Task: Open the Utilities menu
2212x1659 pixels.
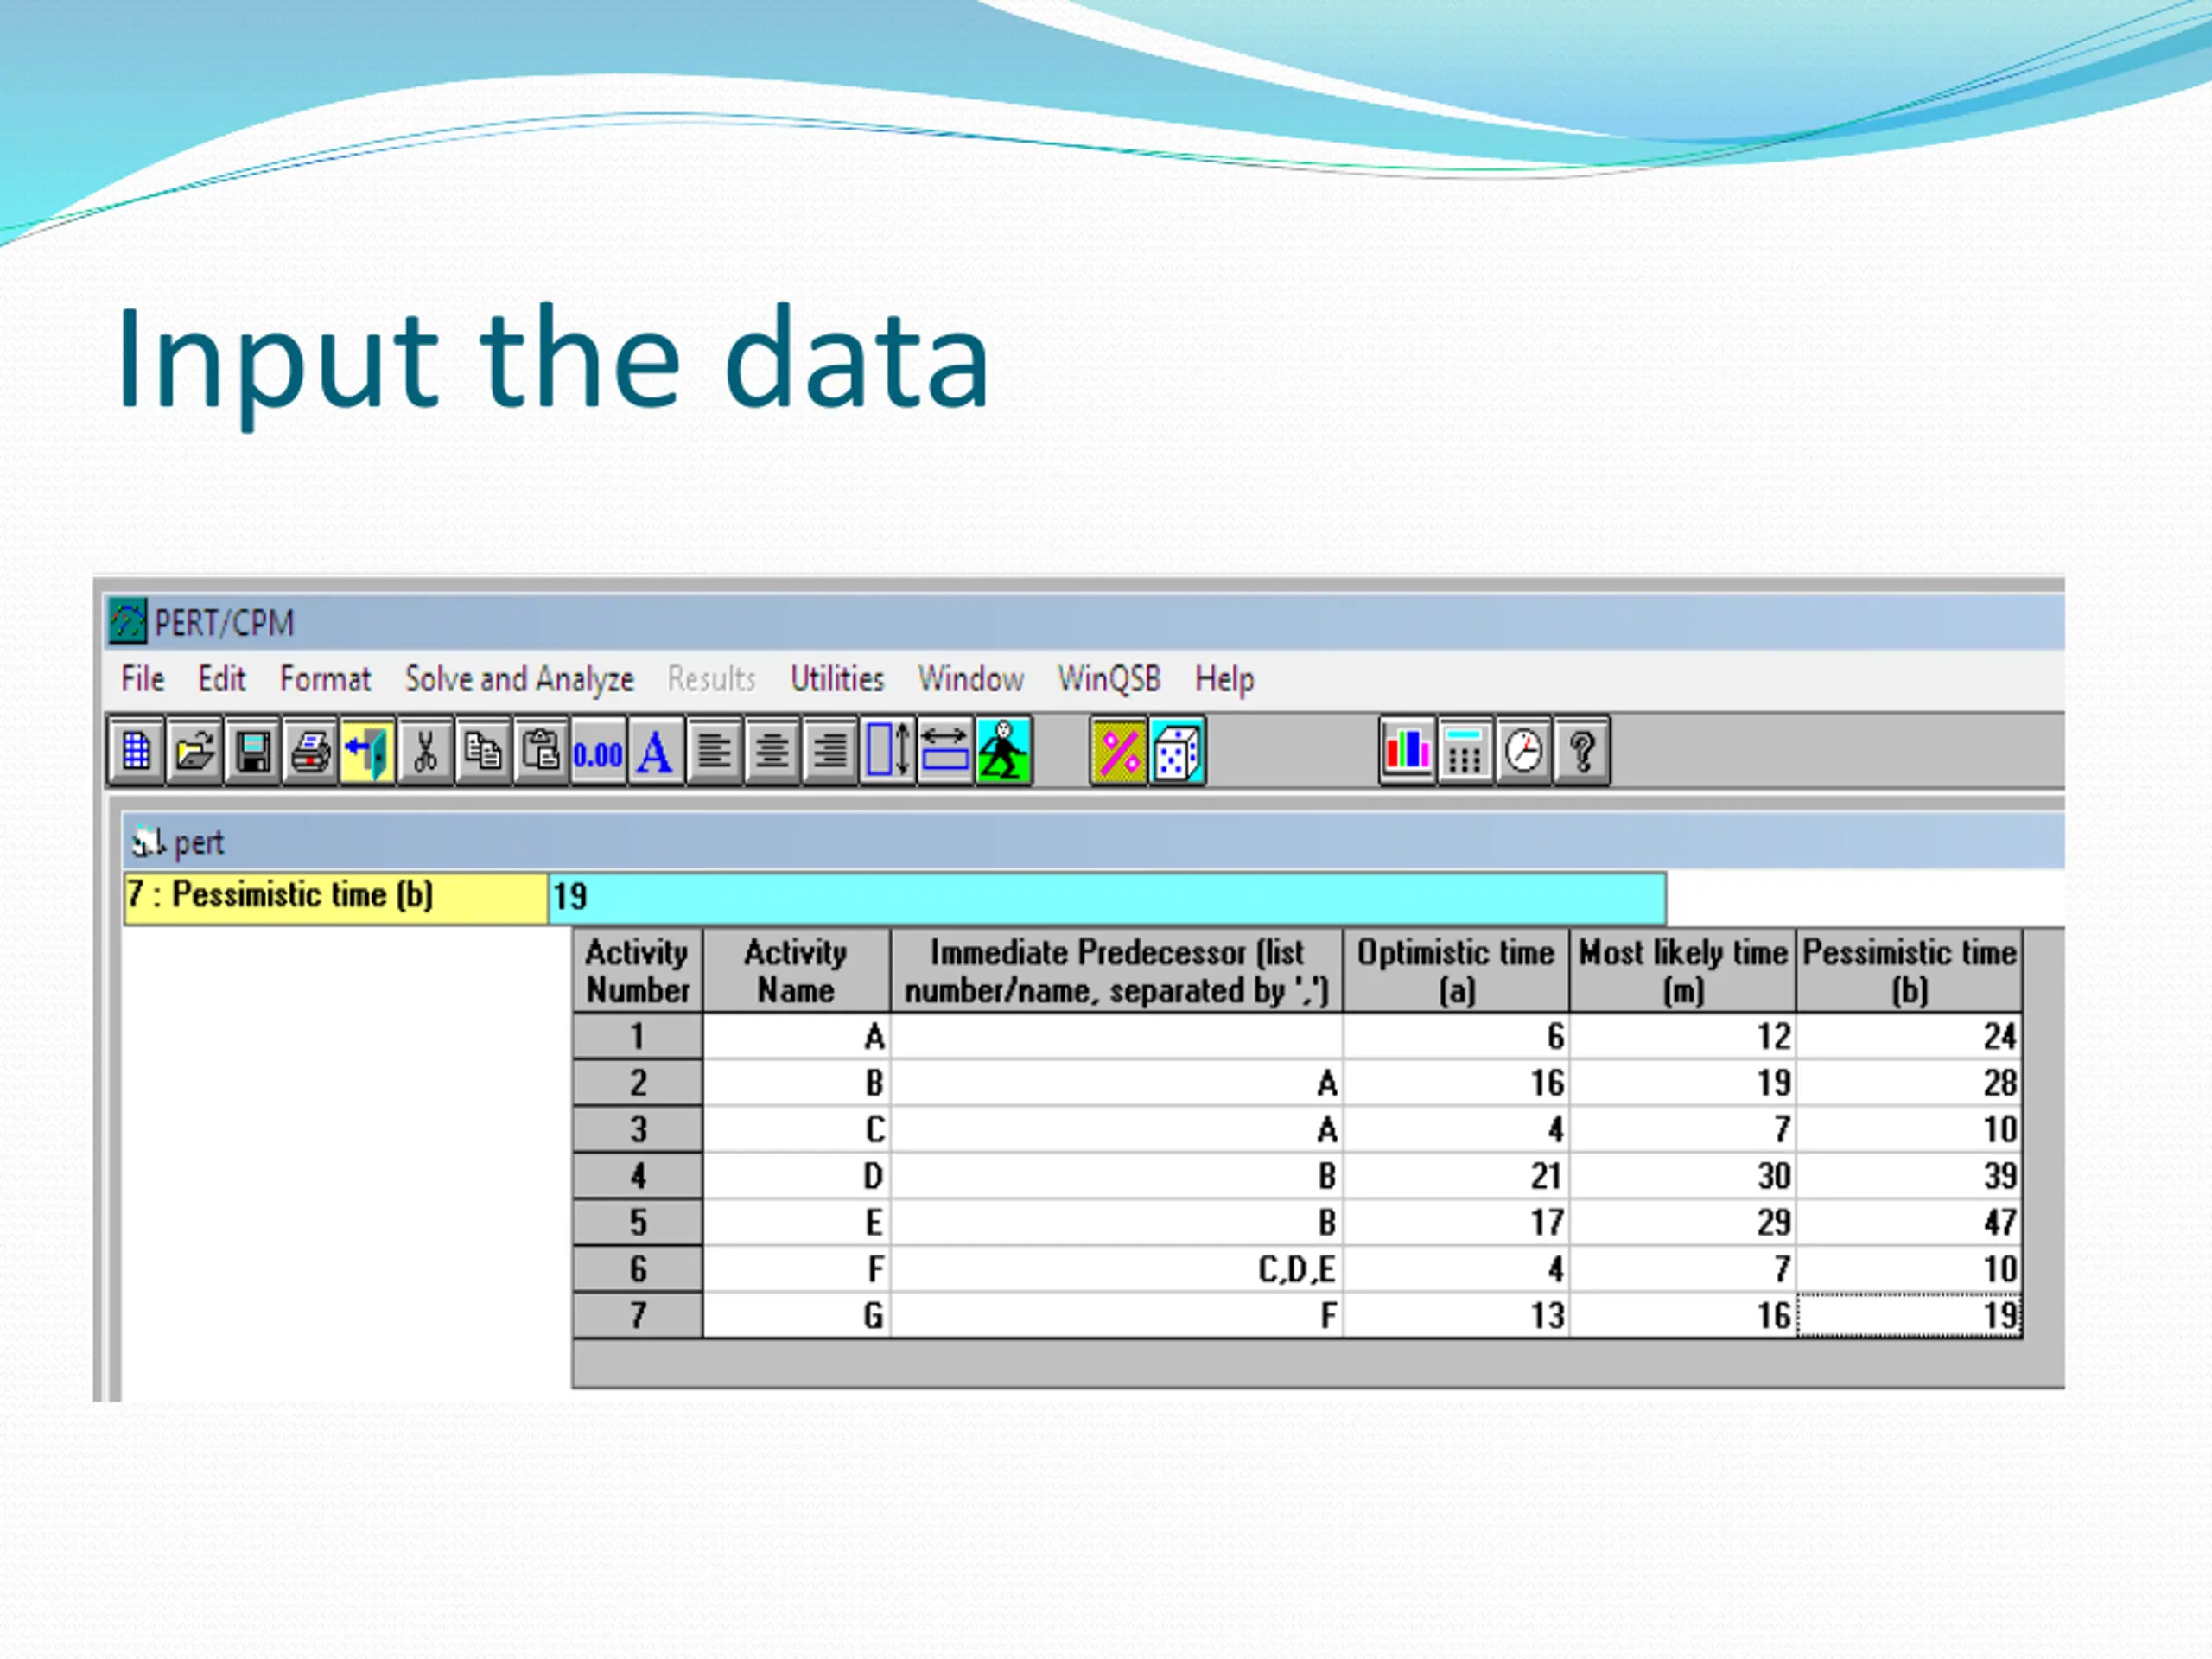Action: pos(837,679)
